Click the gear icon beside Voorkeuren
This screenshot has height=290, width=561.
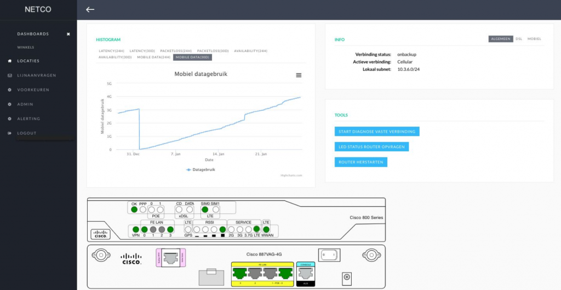(x=10, y=90)
